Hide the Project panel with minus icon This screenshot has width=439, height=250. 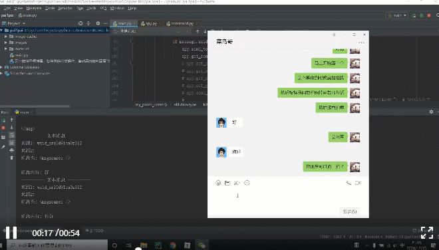coord(105,23)
